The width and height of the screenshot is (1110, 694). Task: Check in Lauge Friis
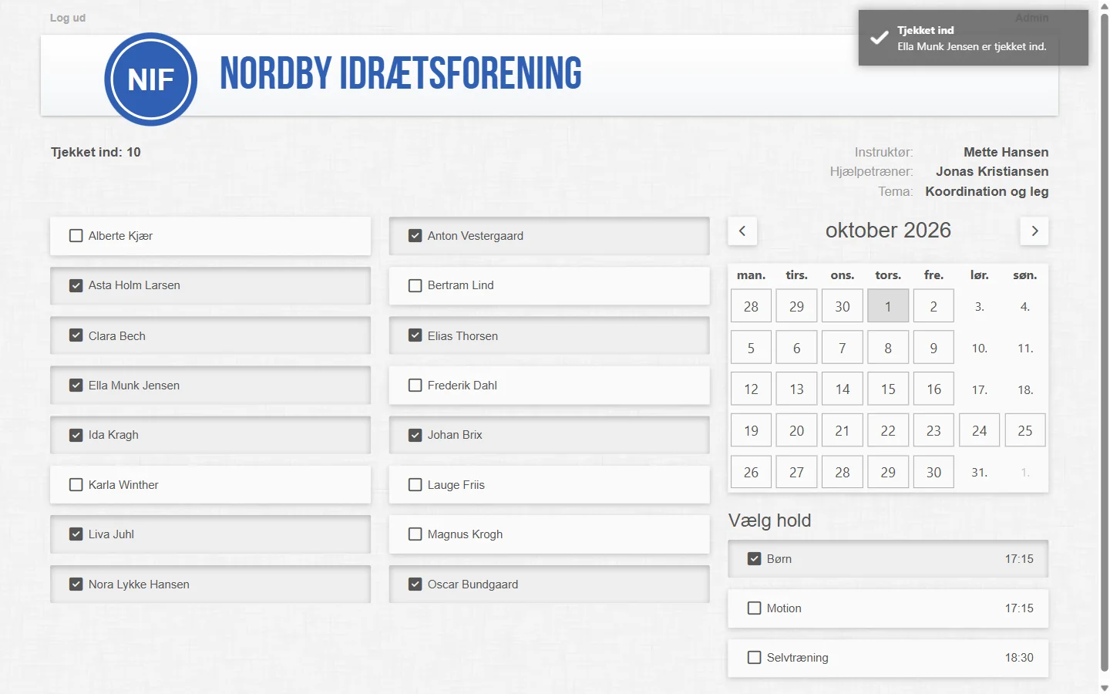pos(550,485)
